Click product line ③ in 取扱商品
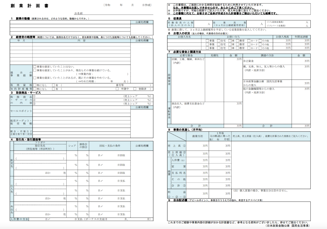The image size is (327, 229). [x=93, y=103]
